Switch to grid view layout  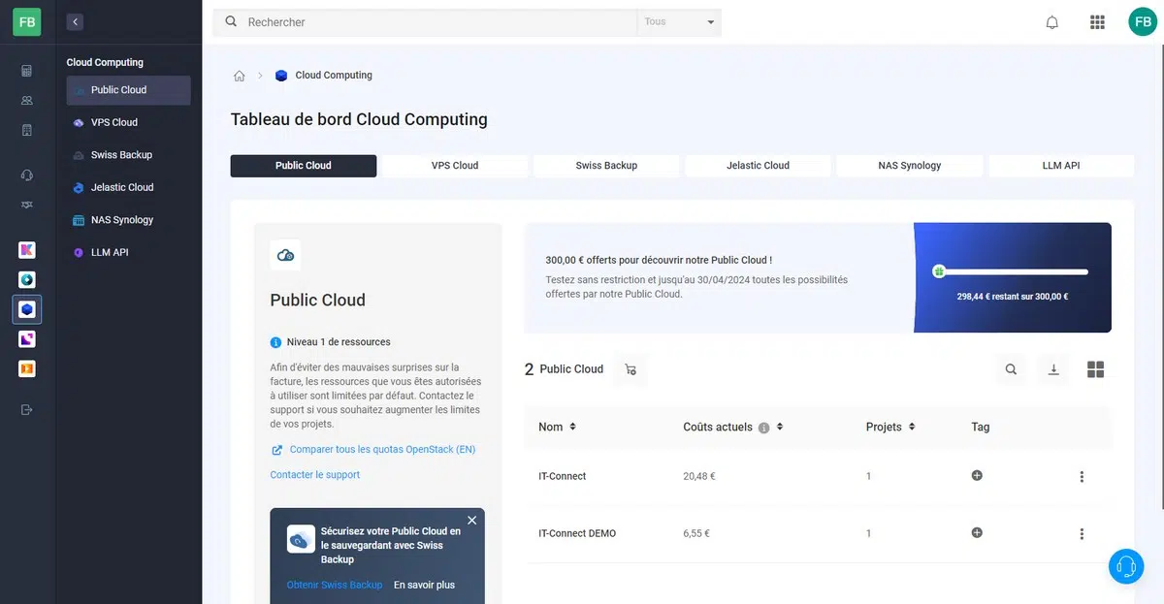[1095, 369]
